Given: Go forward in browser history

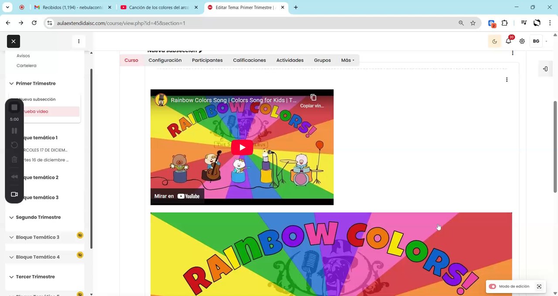Looking at the screenshot, I should point(21,23).
